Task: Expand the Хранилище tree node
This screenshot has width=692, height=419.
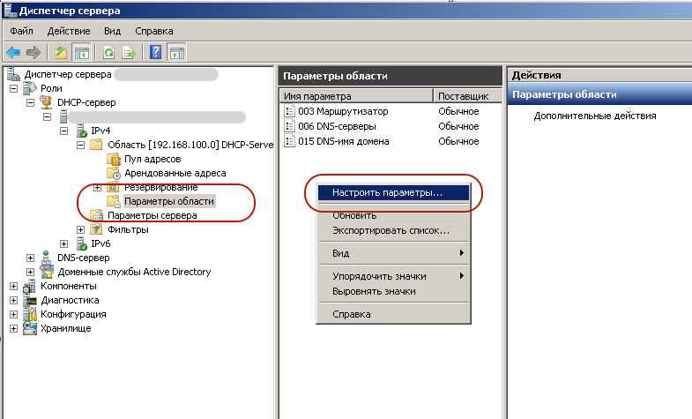Action: point(14,328)
